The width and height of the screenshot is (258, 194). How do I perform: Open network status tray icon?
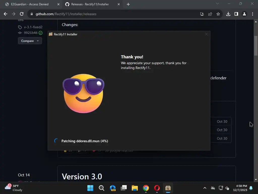[x=221, y=188]
